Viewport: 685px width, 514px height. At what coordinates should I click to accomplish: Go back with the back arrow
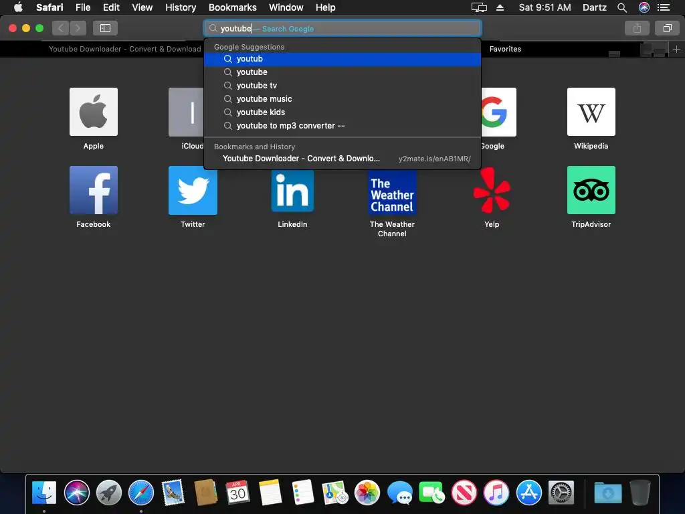tap(61, 28)
